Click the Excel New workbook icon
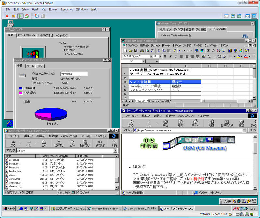Viewport: 260px width, 218px height. coord(125,51)
